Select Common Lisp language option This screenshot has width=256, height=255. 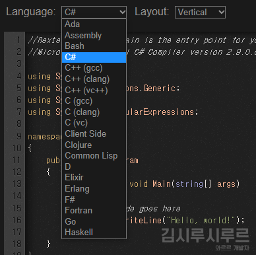94,156
